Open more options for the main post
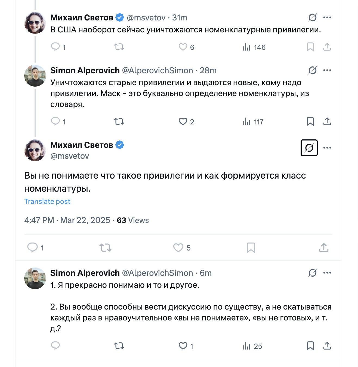Image resolution: width=358 pixels, height=367 pixels. [x=327, y=148]
